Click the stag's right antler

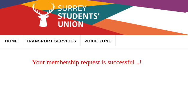coord(51,9)
